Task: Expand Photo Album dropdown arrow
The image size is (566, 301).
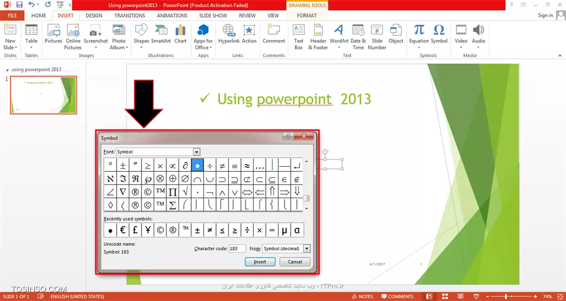Action: coord(127,47)
